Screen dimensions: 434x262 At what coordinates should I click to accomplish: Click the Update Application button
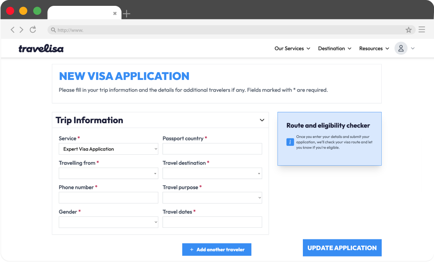342,248
